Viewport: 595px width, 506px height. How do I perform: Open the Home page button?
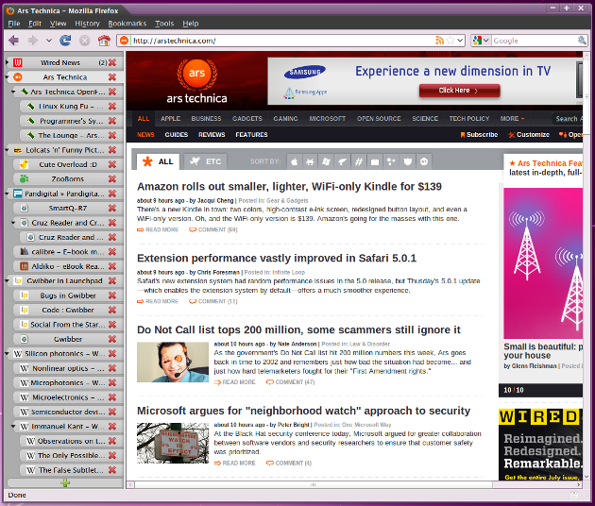(x=104, y=41)
